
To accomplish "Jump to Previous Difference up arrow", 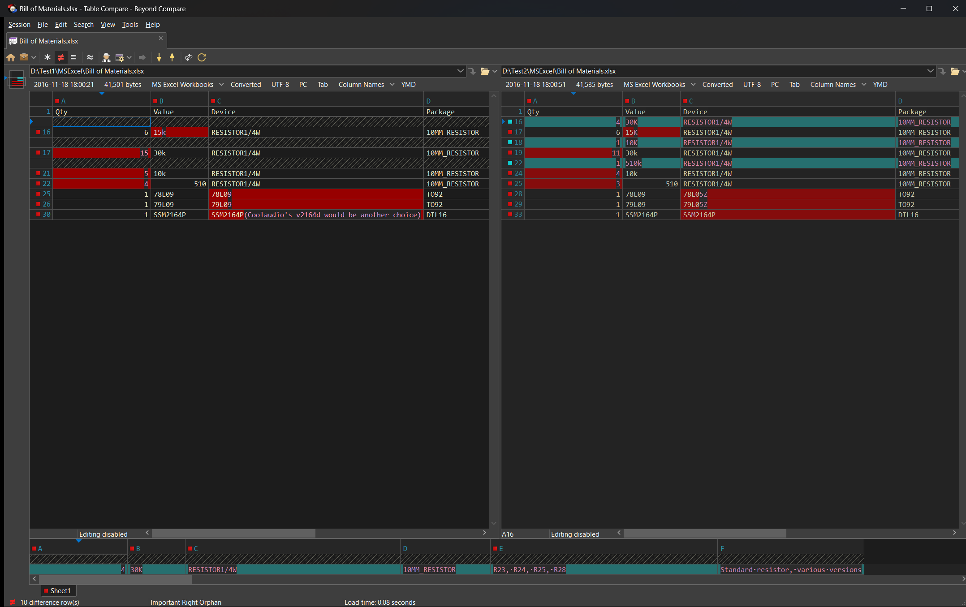I will point(172,57).
